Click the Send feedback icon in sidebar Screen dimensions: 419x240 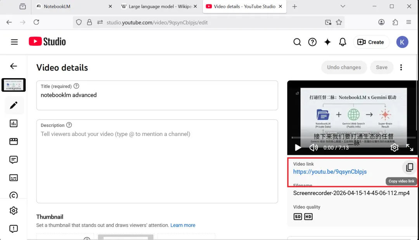tap(14, 228)
